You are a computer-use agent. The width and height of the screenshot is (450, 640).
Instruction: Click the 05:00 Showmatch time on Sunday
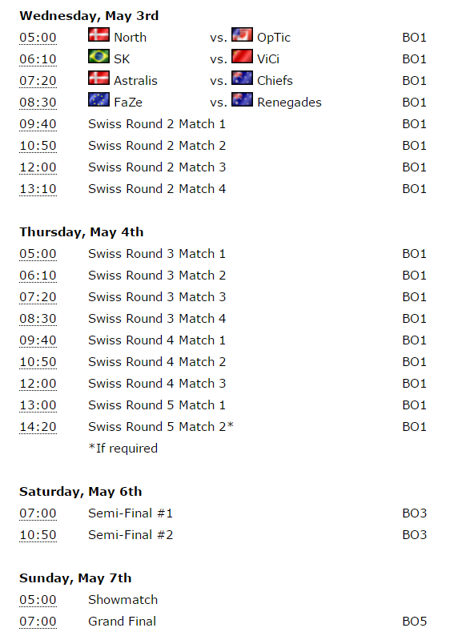38,600
